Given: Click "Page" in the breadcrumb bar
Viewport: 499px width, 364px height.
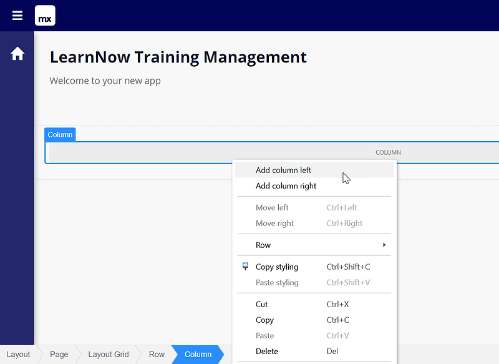Looking at the screenshot, I should (x=59, y=354).
